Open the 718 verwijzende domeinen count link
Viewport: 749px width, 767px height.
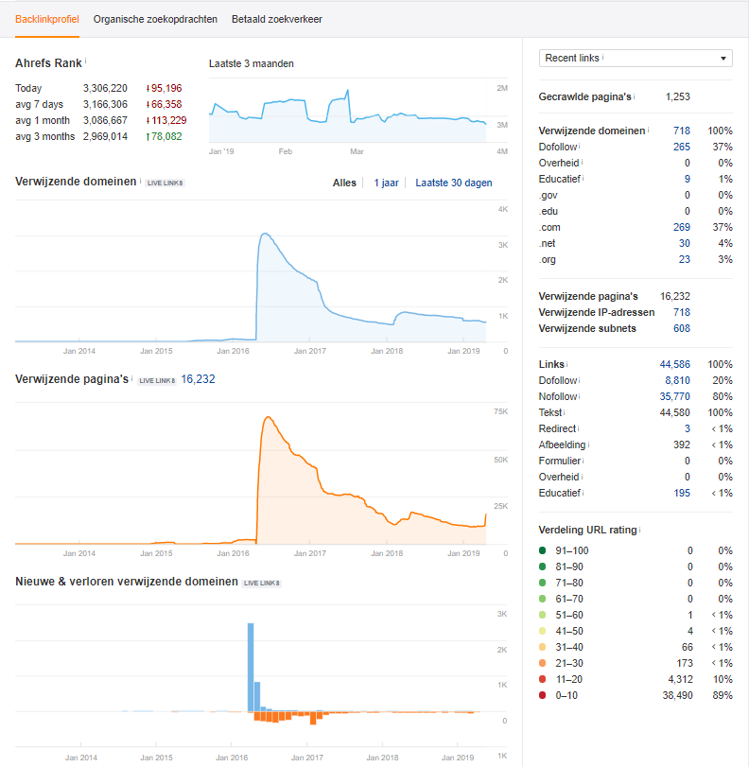[681, 131]
